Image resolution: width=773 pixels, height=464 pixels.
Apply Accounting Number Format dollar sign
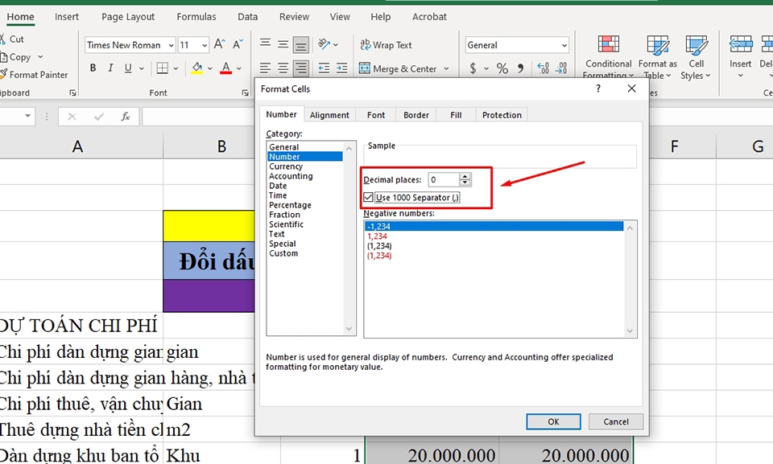473,68
